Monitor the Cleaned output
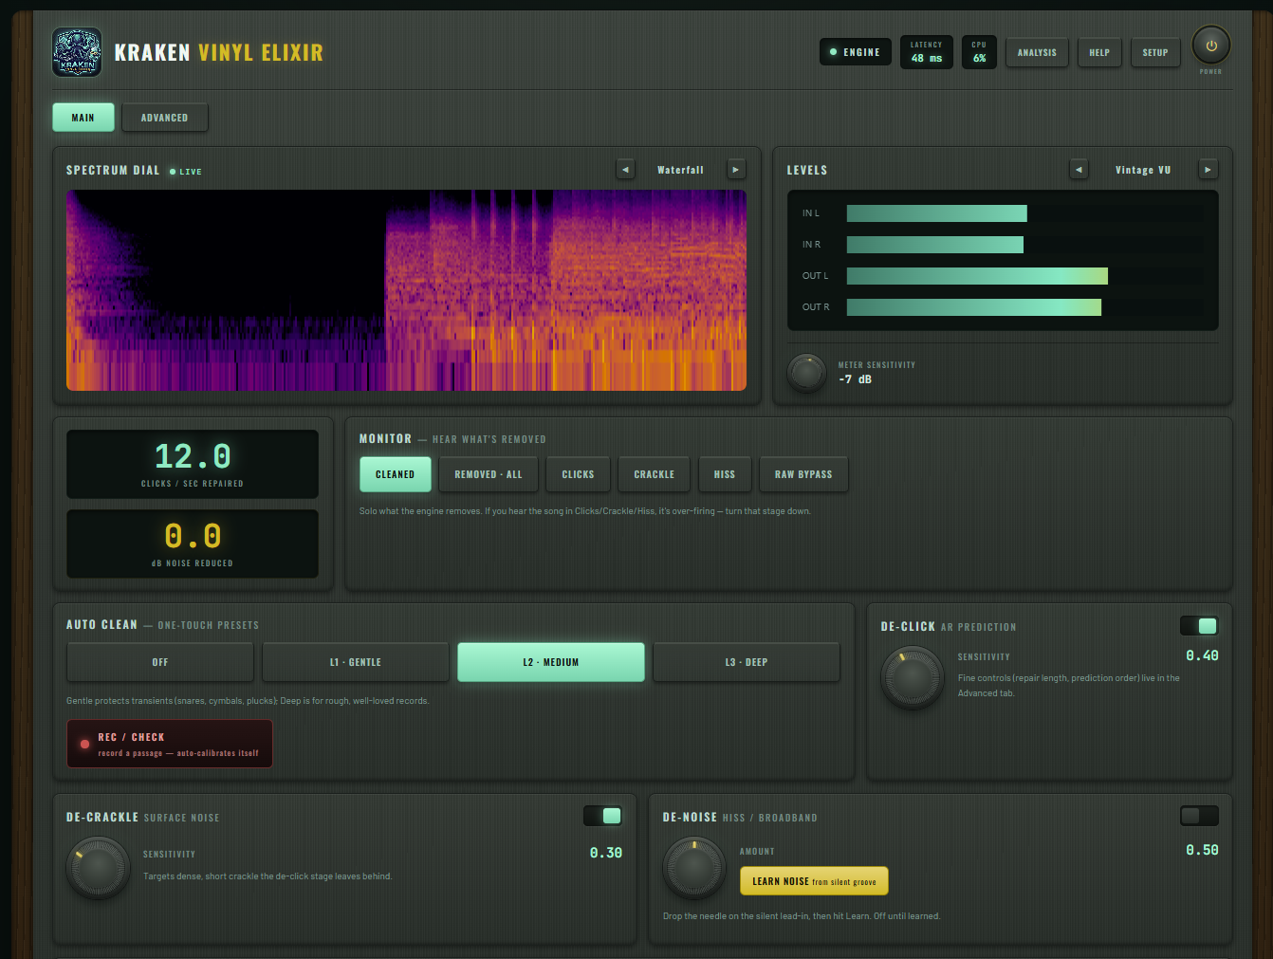Image resolution: width=1273 pixels, height=959 pixels. click(x=396, y=474)
